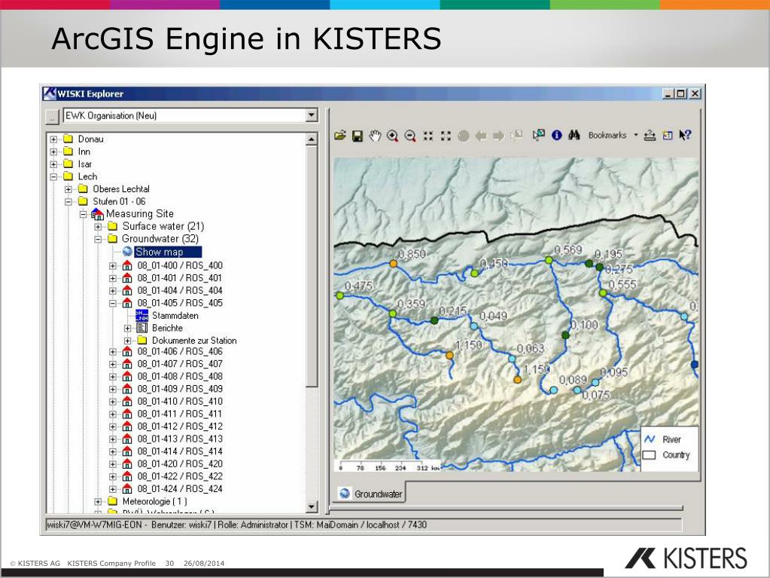
Task: Click the ".." button beside the organisation box
Action: [x=52, y=117]
